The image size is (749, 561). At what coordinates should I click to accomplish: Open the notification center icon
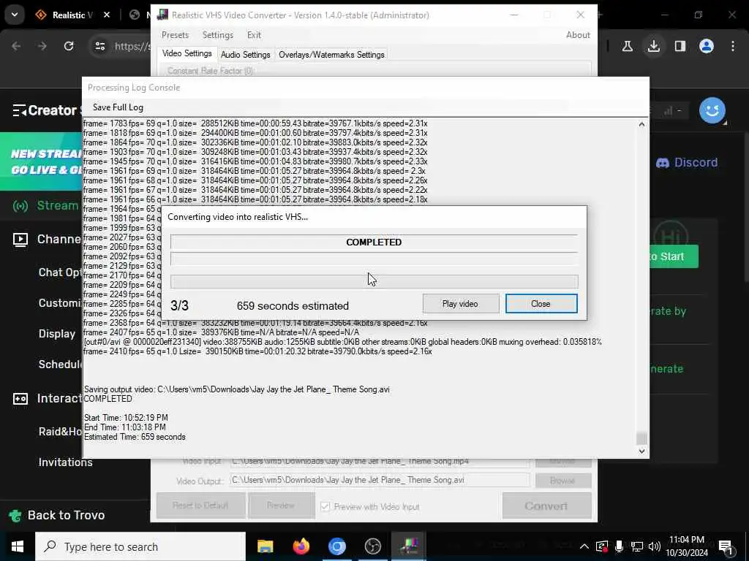coord(726,546)
